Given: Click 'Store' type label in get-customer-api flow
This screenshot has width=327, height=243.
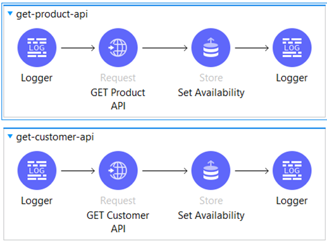Looking at the screenshot, I should pos(211,201).
